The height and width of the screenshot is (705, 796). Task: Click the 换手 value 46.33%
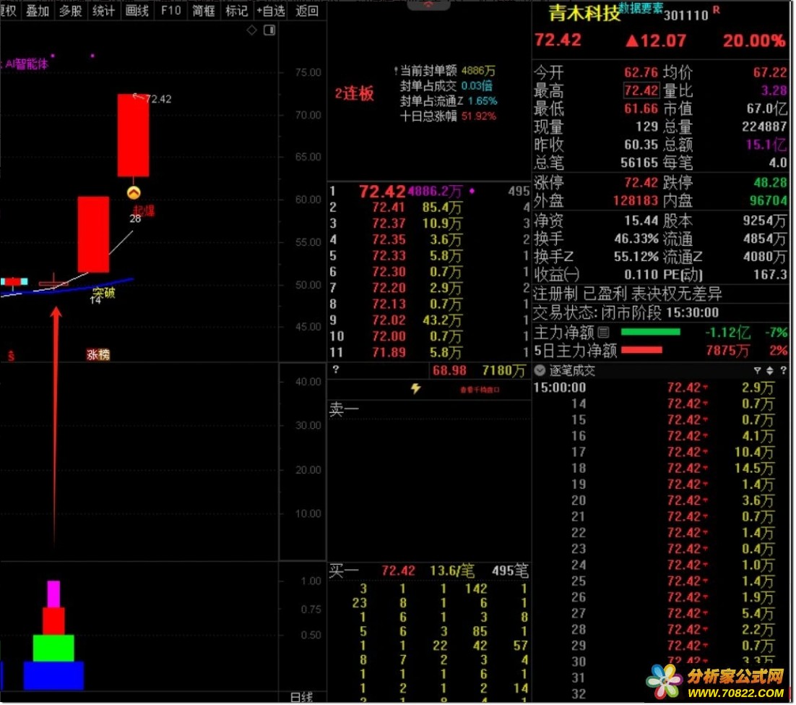636,239
